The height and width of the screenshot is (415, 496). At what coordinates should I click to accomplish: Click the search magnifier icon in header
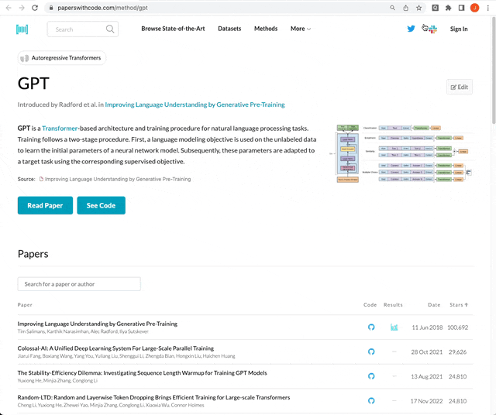click(x=110, y=29)
